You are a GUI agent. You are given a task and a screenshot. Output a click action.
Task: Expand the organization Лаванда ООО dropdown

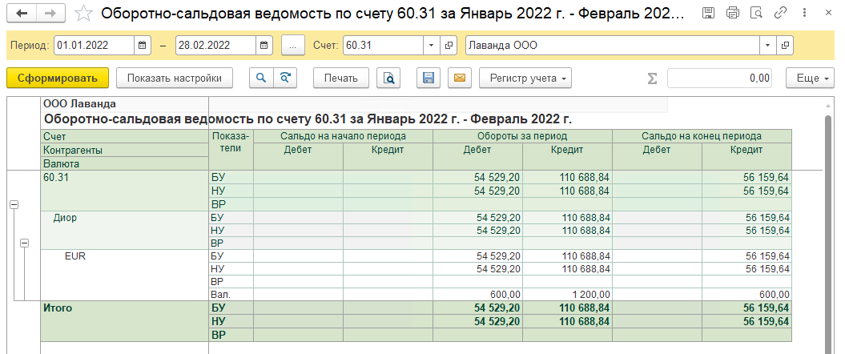[769, 46]
